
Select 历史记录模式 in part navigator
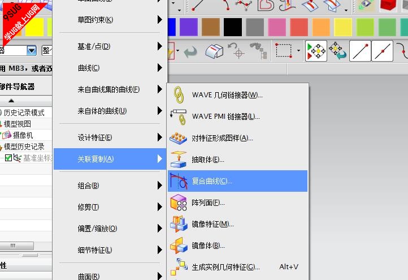pyautogui.click(x=24, y=113)
